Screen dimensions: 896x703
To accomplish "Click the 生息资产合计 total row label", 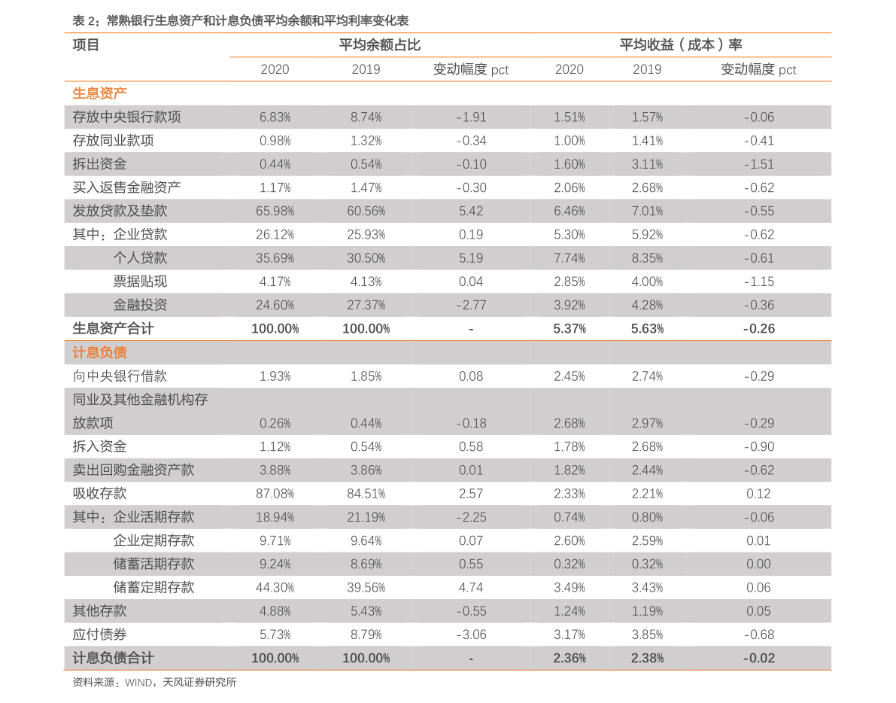I will coord(113,329).
